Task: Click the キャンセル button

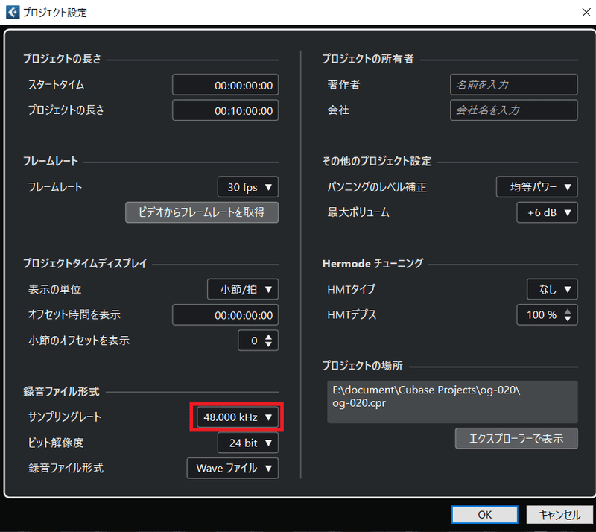Action: pyautogui.click(x=559, y=515)
